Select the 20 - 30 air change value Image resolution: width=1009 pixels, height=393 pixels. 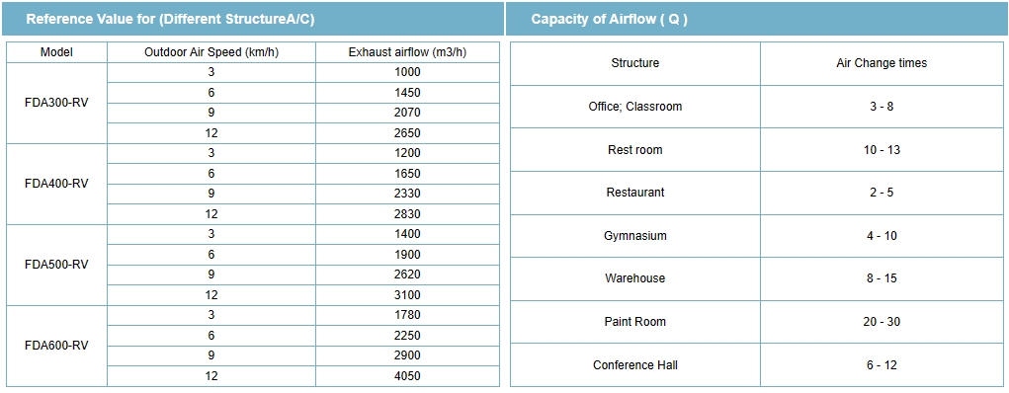pyautogui.click(x=882, y=322)
